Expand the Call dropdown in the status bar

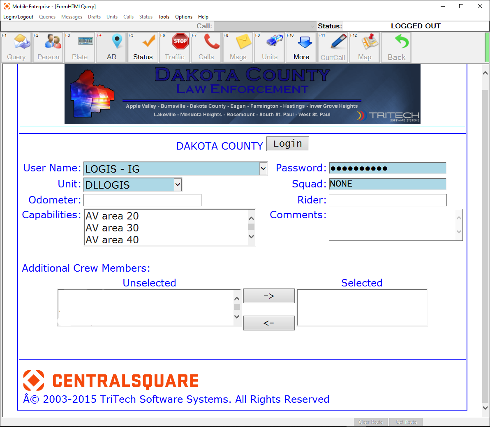coord(312,26)
